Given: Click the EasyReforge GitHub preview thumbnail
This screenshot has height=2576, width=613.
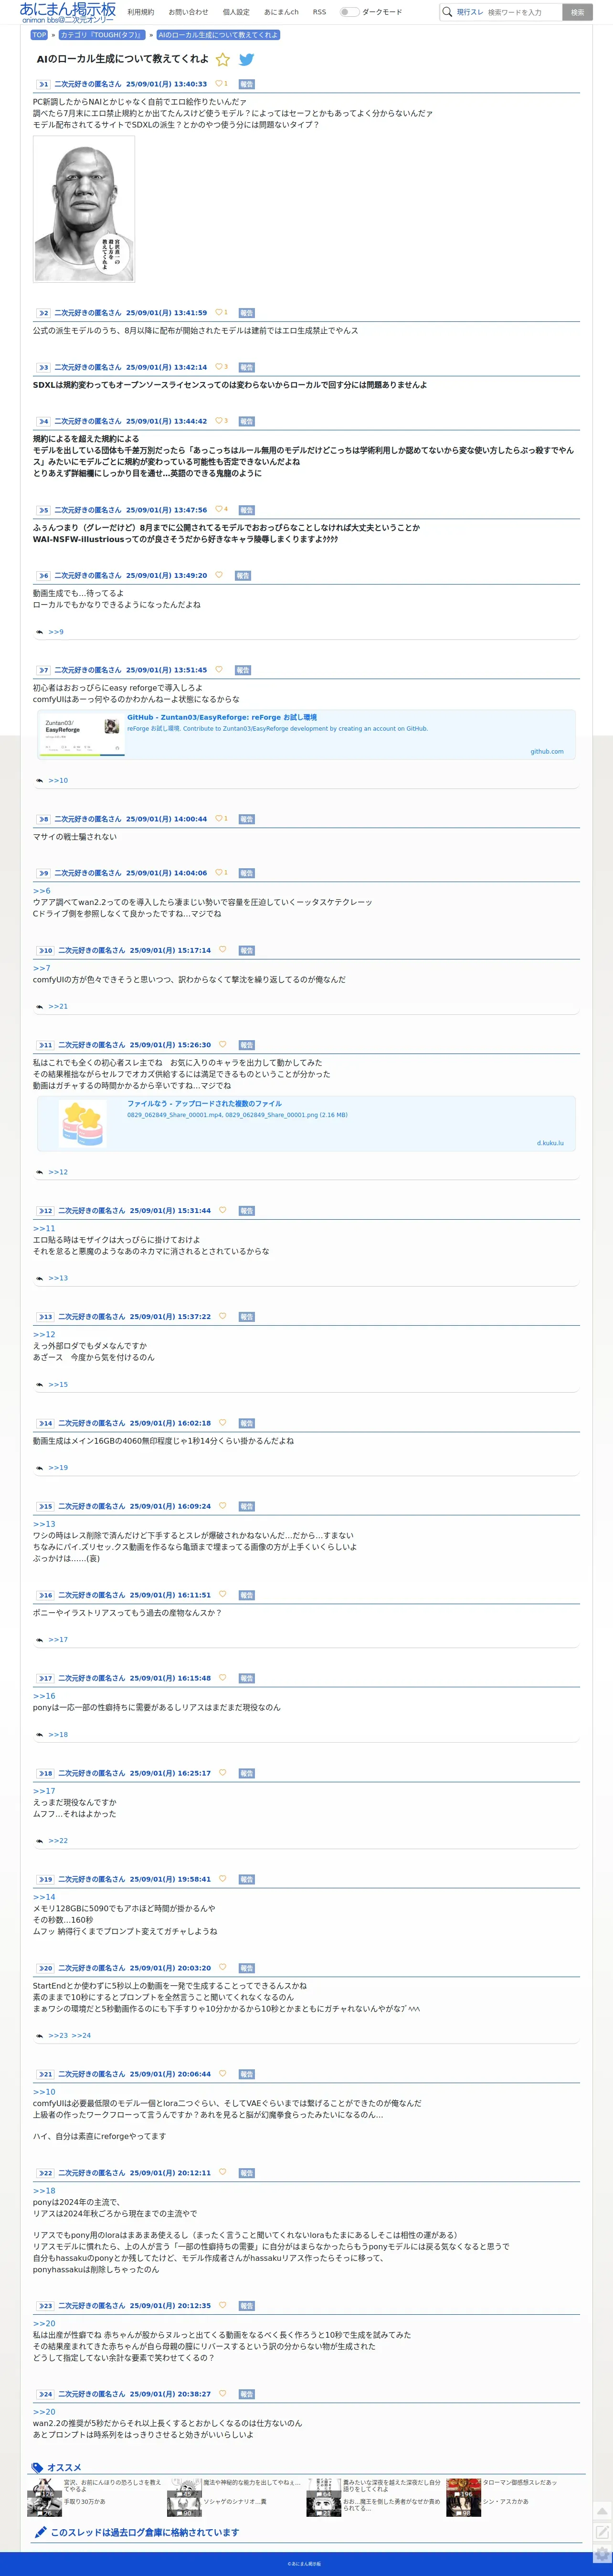Looking at the screenshot, I should tap(83, 735).
